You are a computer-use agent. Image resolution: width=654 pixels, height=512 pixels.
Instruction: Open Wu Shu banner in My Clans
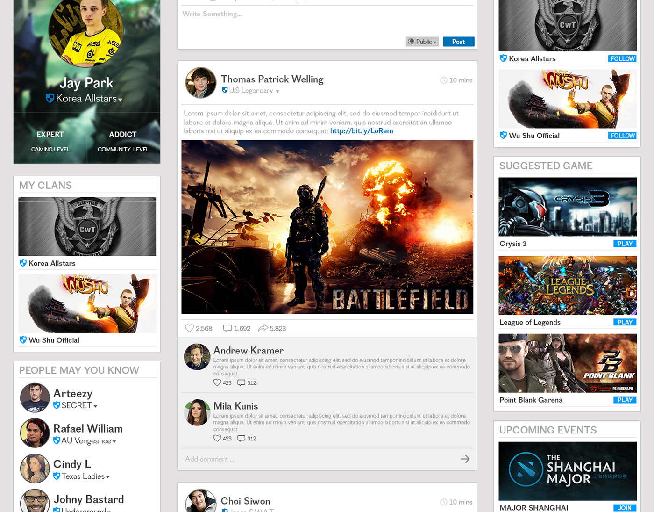(87, 303)
